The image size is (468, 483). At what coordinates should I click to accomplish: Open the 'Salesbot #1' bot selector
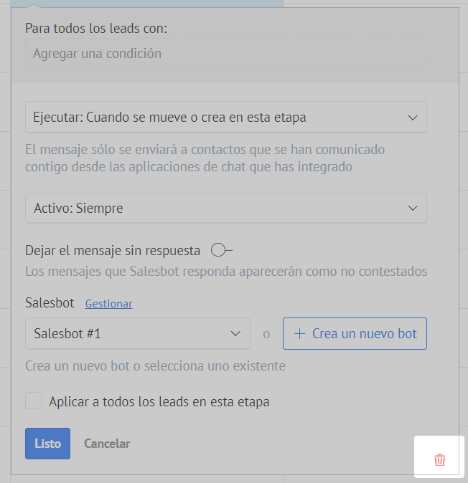129,334
